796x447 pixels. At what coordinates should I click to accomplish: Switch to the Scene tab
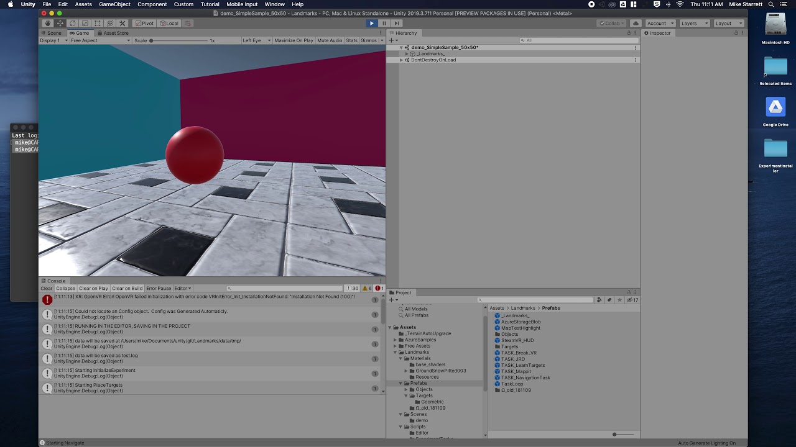pos(54,33)
